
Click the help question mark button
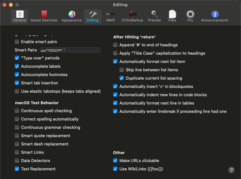(x=231, y=170)
